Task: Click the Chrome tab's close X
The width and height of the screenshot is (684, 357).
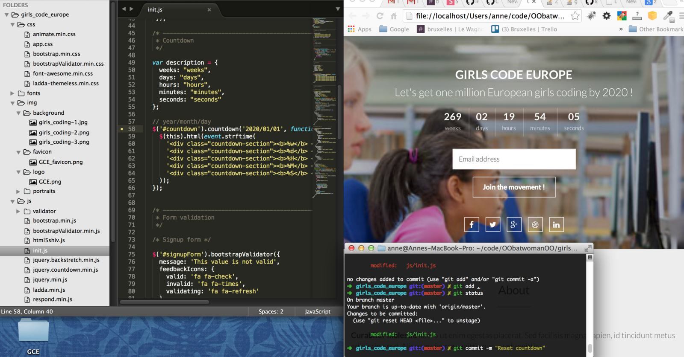Action: [534, 2]
